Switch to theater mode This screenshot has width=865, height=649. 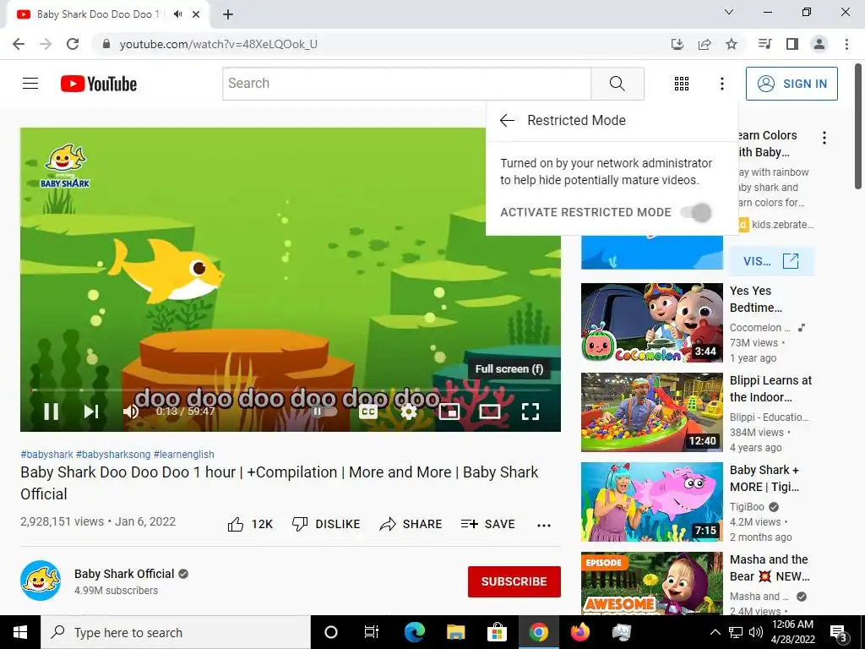[489, 412]
